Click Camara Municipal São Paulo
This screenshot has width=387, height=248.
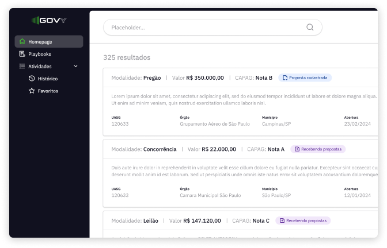pos(210,195)
